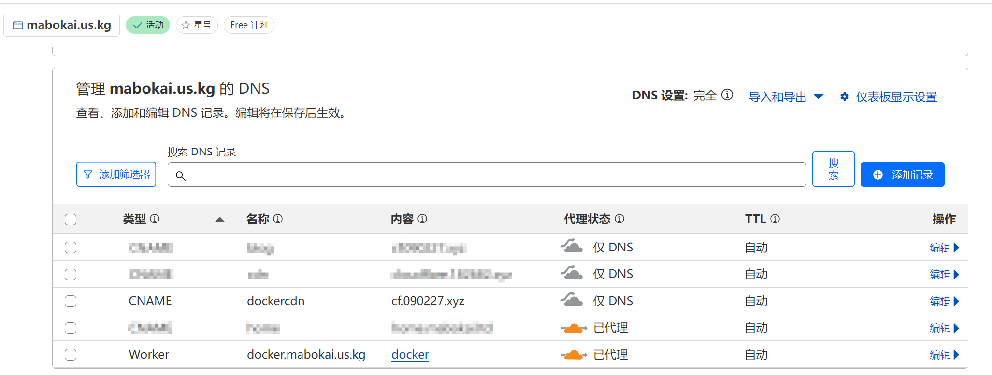Click the DNS 设置 info icon

click(728, 95)
